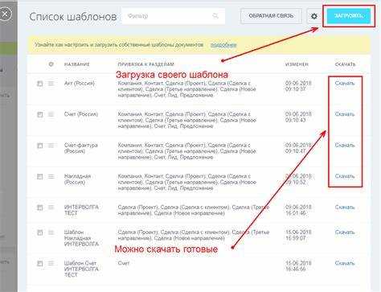The height and width of the screenshot is (292, 381).
Task: Open row menu icon for Накладная (Россия)
Action: point(51,176)
